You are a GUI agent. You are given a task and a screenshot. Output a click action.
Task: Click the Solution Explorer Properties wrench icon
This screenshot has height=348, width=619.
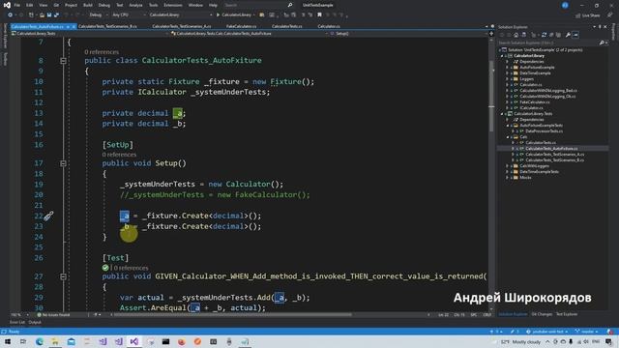[568, 35]
